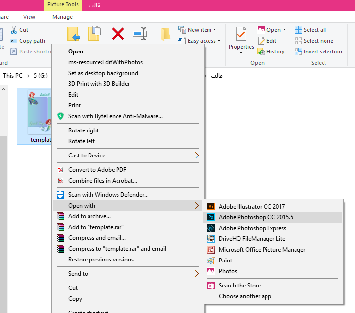This screenshot has width=355, height=313.
Task: Click the Cut scissors icon in ribbon
Action: click(14, 30)
